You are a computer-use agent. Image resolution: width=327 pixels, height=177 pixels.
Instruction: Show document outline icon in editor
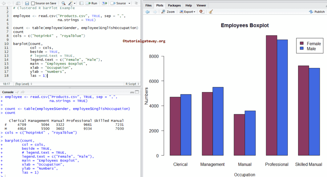[136, 3]
